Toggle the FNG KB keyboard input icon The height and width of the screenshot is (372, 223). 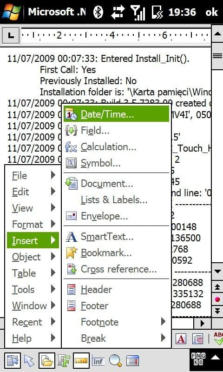point(198,359)
